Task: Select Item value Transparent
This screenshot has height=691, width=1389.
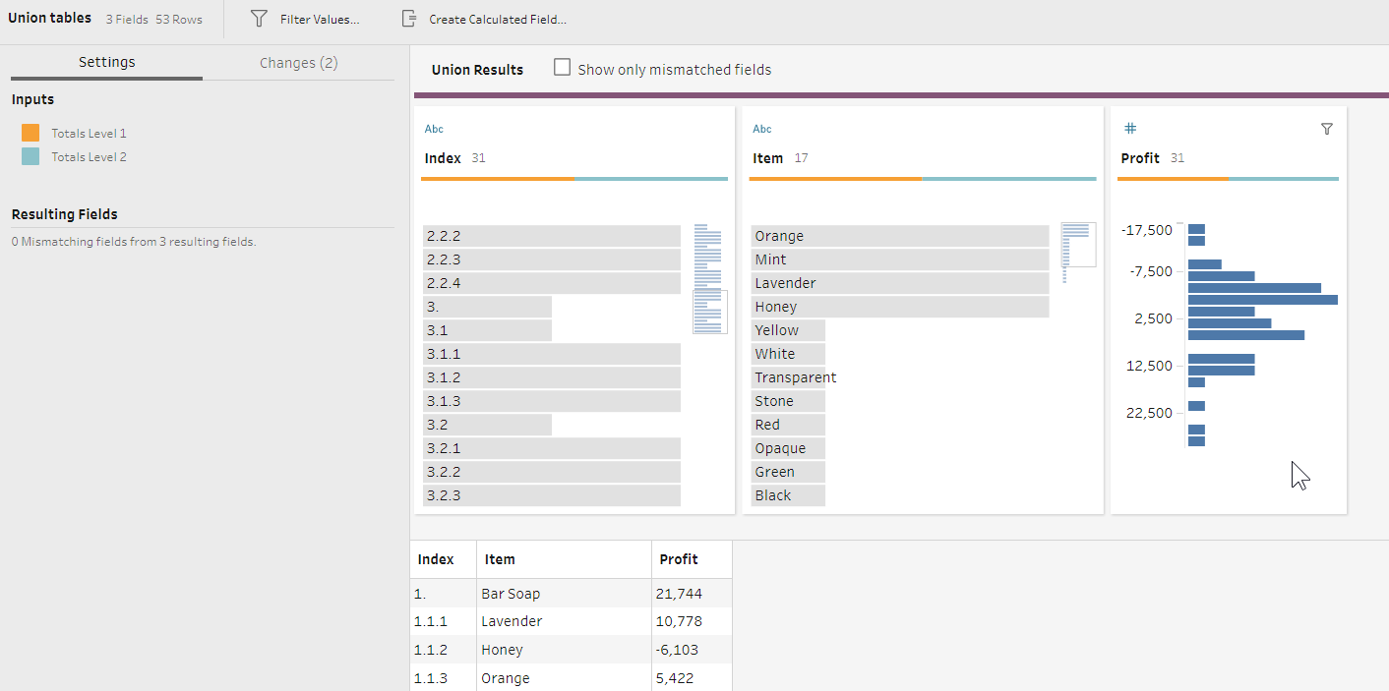Action: tap(795, 377)
